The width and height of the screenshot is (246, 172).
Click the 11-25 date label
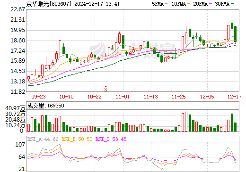click(x=179, y=97)
